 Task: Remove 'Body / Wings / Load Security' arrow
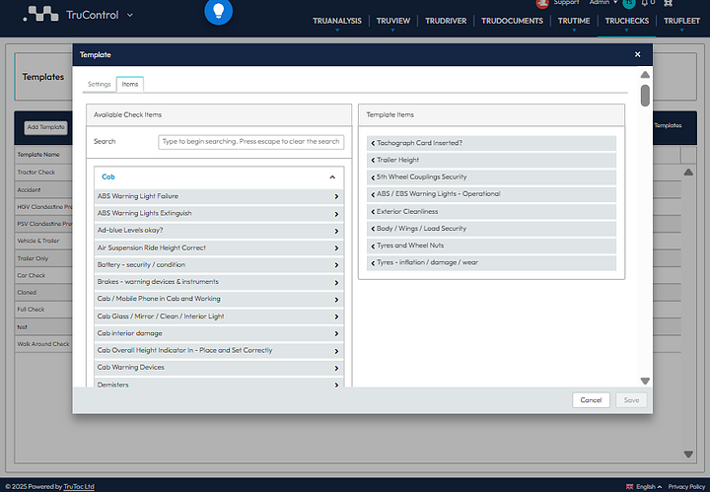(x=373, y=229)
